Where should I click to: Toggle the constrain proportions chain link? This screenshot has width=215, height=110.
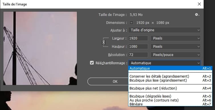click(104, 42)
